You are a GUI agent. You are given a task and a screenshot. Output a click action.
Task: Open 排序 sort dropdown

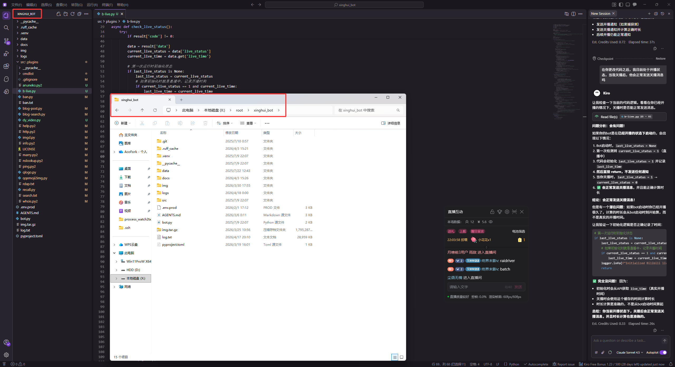[225, 123]
